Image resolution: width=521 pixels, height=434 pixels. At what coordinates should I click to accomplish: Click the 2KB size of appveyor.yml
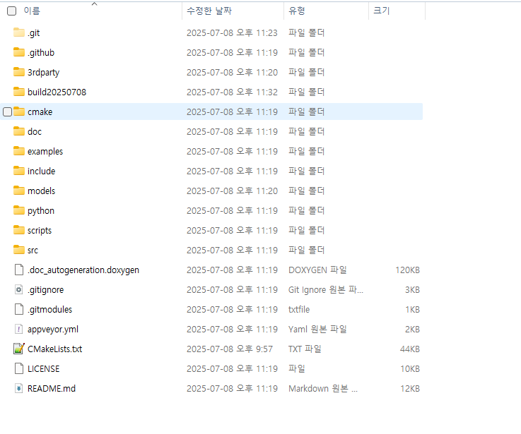tap(412, 329)
